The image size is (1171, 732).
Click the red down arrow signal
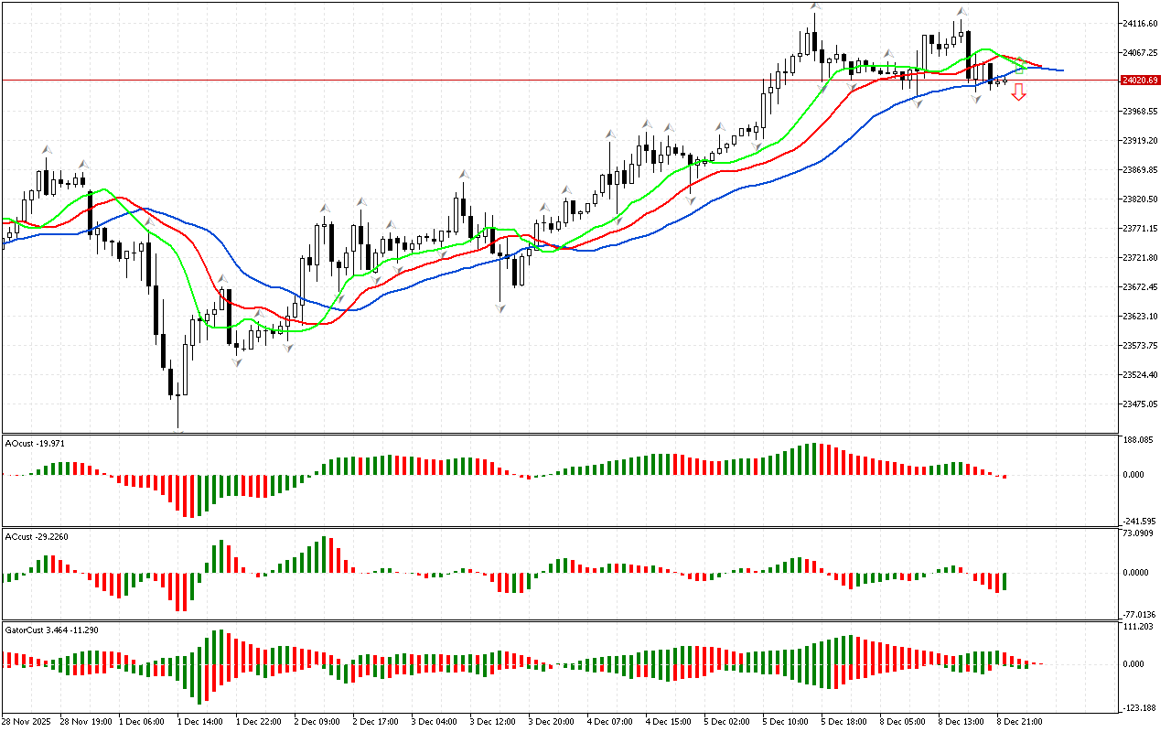[x=1018, y=91]
